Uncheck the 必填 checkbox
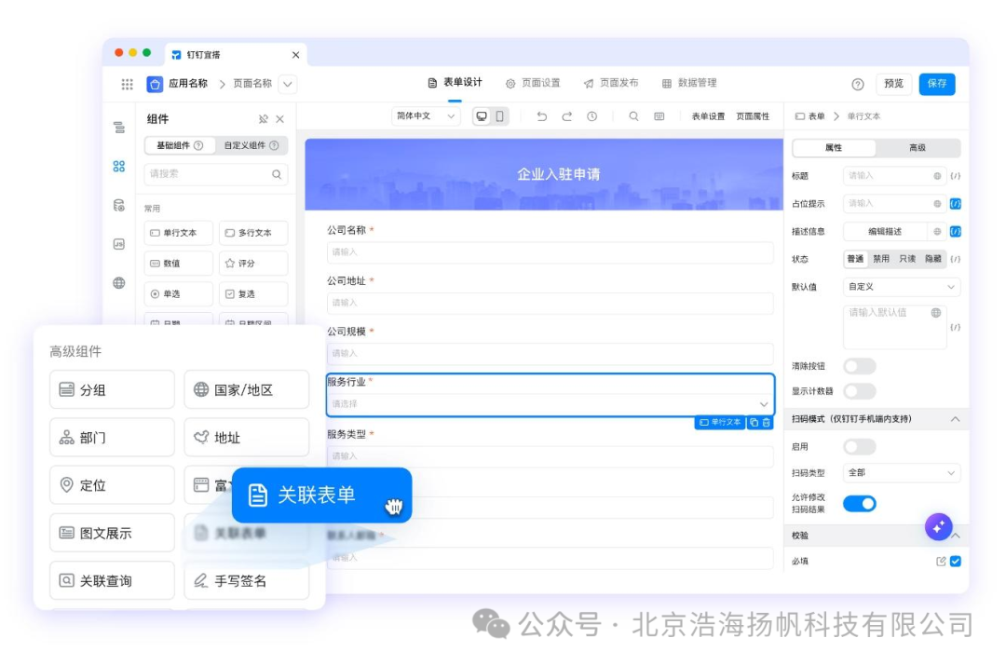 pos(956,561)
